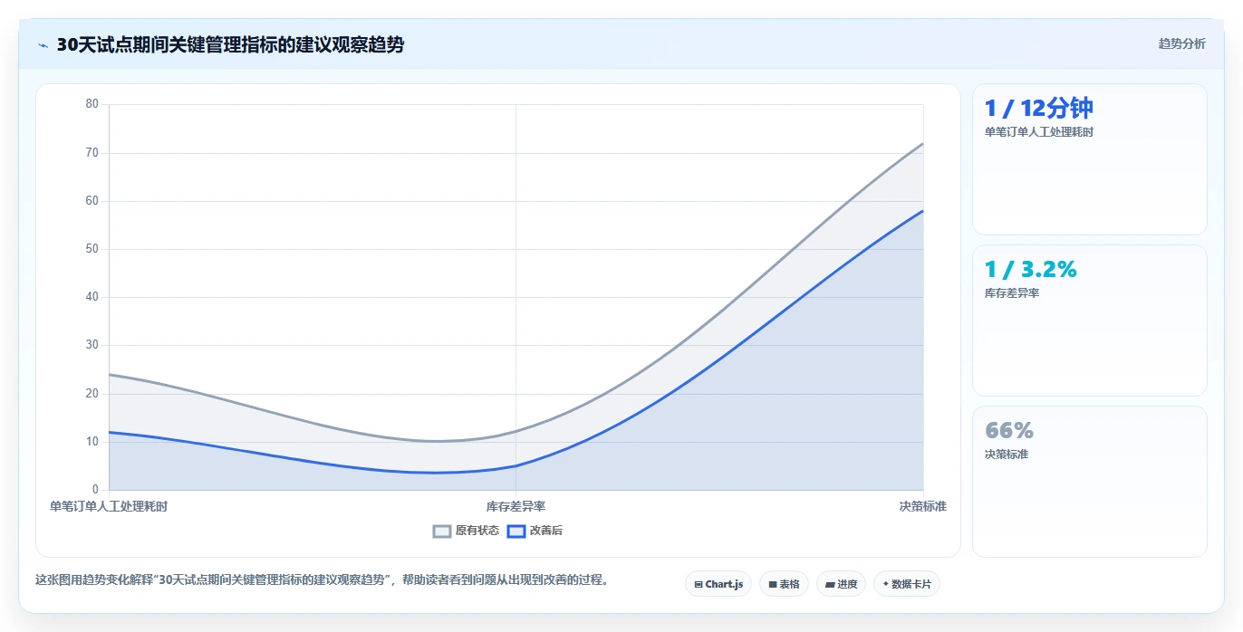Click the 50 y-axis tick label
The image size is (1243, 632).
pos(92,249)
